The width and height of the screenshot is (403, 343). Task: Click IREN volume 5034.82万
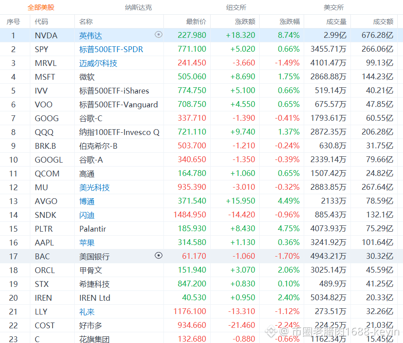point(328,298)
